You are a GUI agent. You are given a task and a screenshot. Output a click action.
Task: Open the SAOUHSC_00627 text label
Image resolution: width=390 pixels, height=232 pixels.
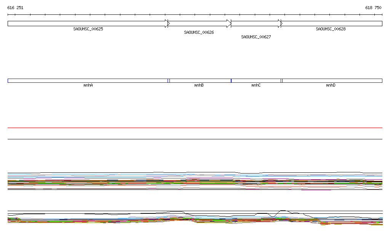[x=256, y=37]
